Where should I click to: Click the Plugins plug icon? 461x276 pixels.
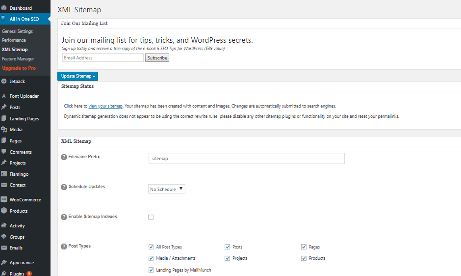(x=4, y=274)
